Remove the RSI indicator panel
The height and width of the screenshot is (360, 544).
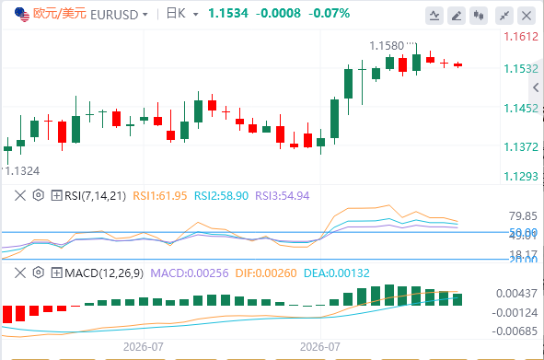20,196
